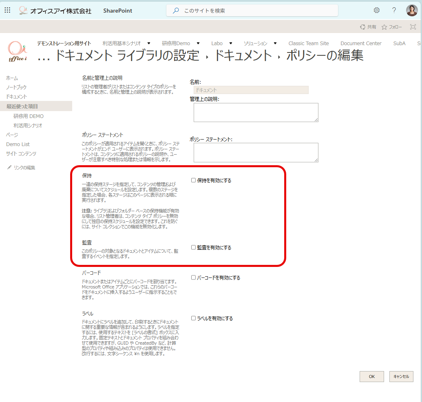Turn on the ラベルを有効にする checkbox
Image resolution: width=422 pixels, height=402 pixels.
(x=194, y=318)
